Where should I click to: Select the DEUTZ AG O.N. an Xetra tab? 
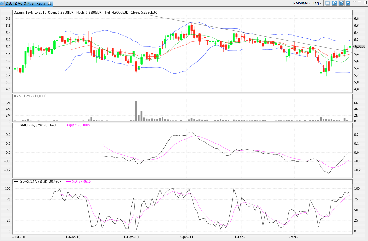click(25, 3)
